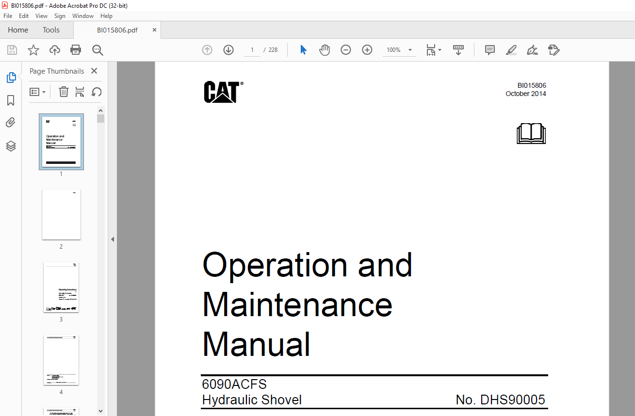Click the 'Hydraulic Shovel' text
Screen dimensions: 635x416
coord(252,400)
